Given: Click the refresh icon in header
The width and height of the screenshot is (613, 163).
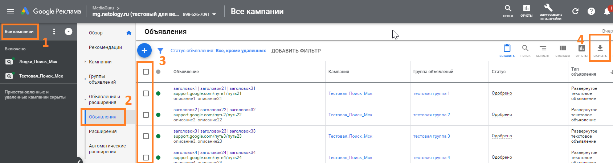Looking at the screenshot, I should point(575,11).
